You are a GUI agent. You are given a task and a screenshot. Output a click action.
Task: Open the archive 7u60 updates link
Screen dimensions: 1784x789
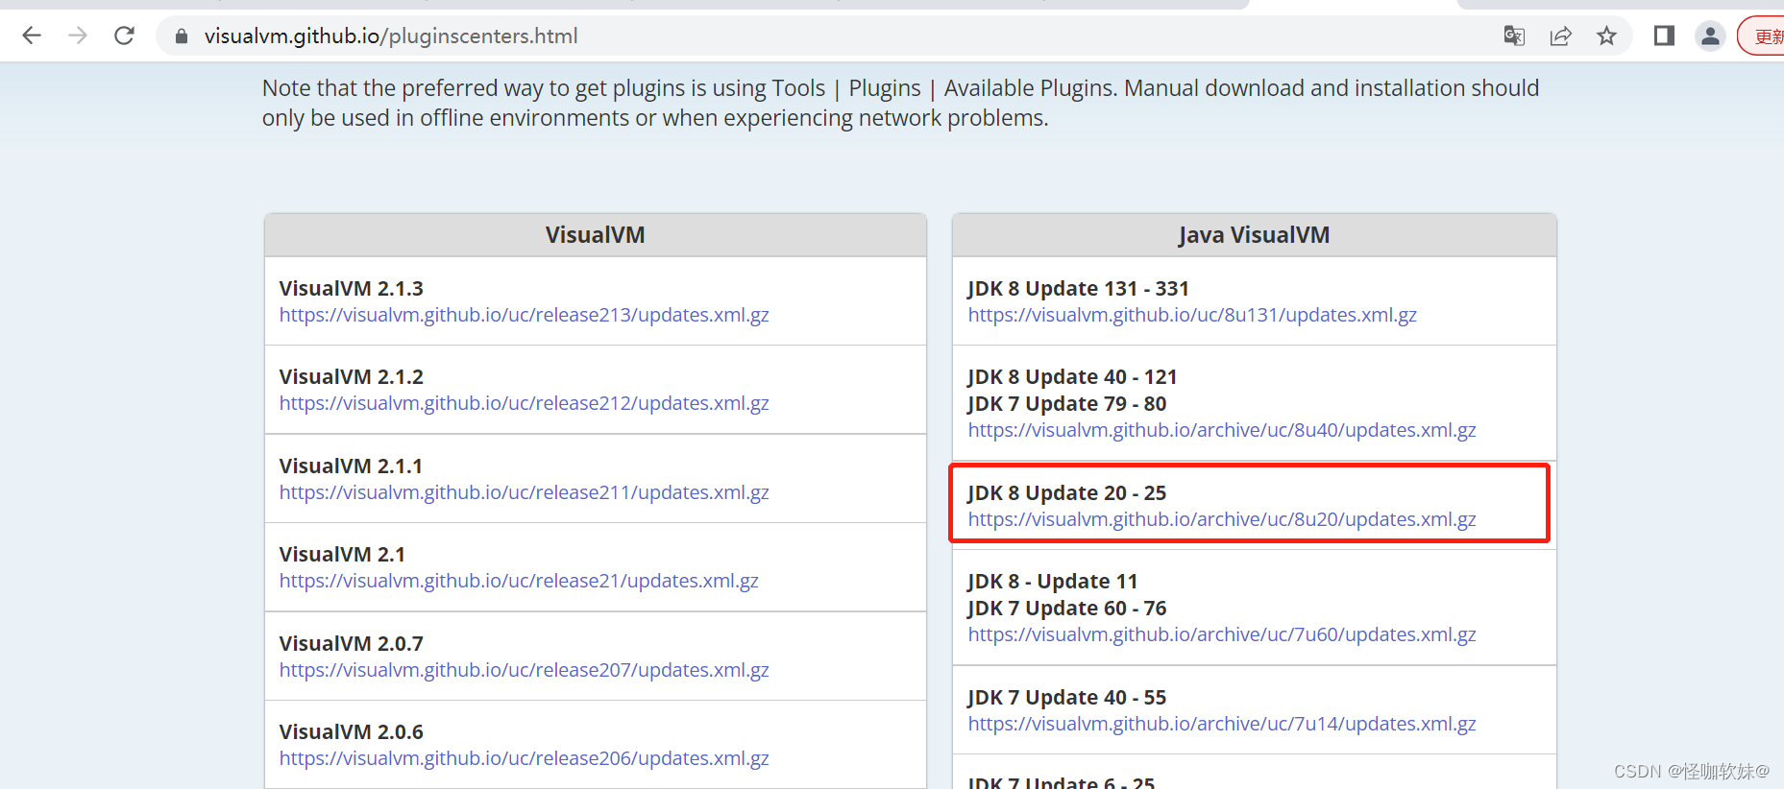pos(1222,634)
